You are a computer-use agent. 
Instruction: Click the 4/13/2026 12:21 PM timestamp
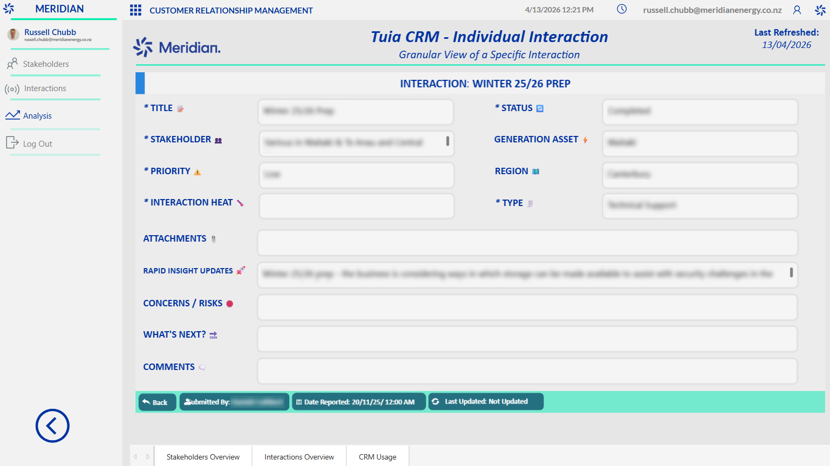559,10
